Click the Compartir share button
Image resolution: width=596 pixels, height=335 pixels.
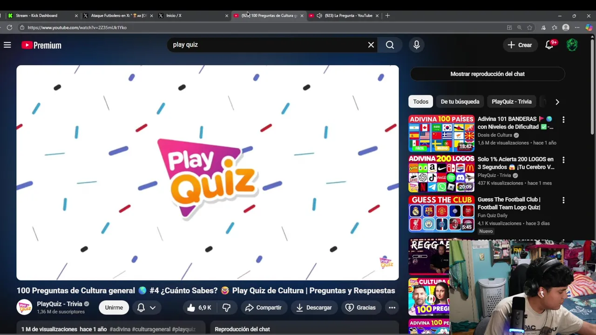264,308
